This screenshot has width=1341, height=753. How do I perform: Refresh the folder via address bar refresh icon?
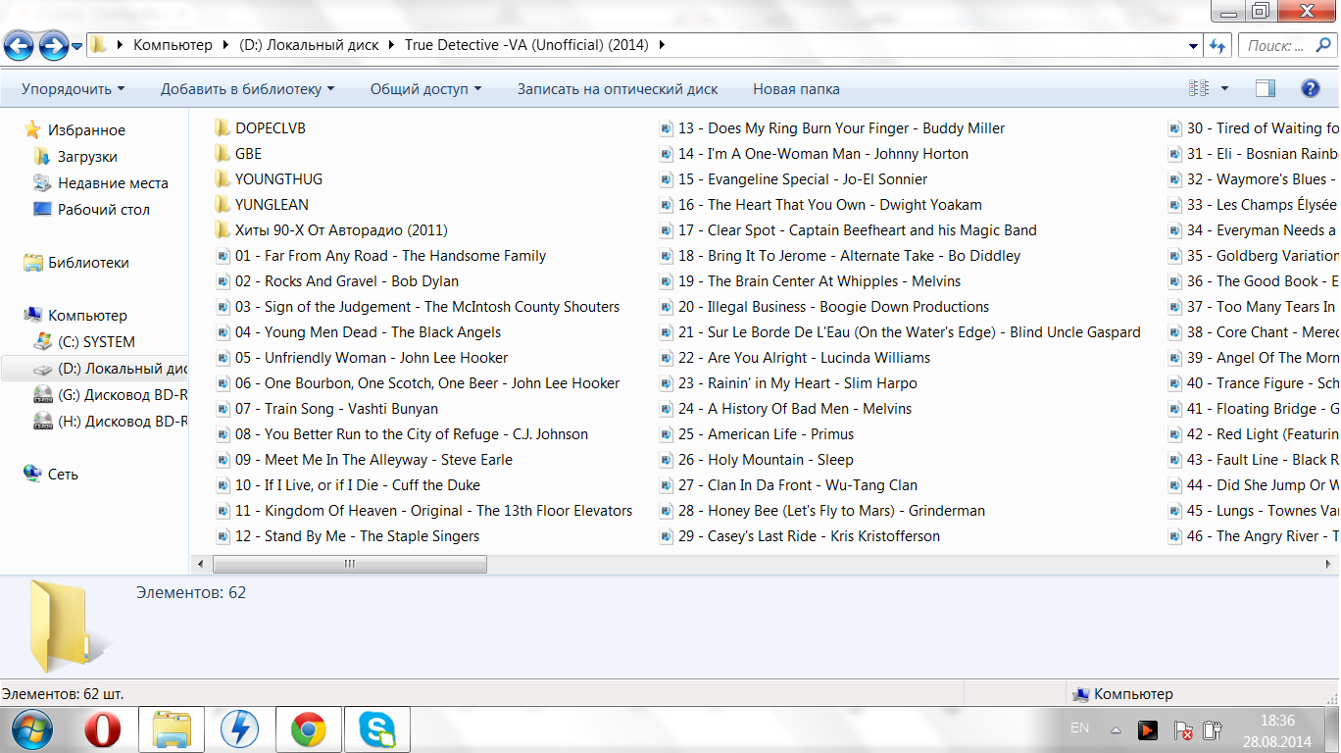pyautogui.click(x=1218, y=45)
